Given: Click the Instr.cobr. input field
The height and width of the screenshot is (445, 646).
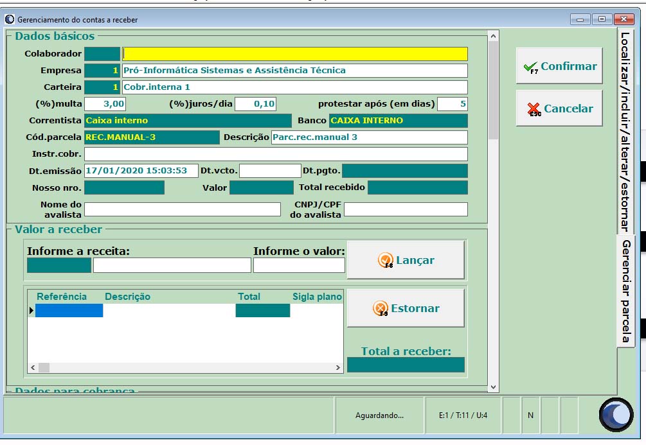Looking at the screenshot, I should [276, 154].
